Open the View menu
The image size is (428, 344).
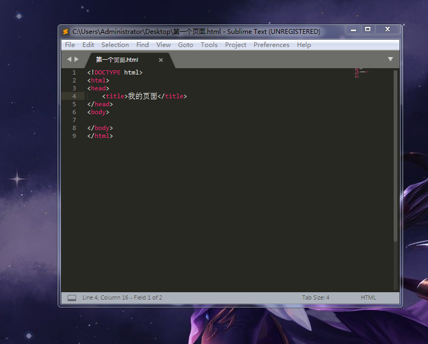click(x=163, y=45)
